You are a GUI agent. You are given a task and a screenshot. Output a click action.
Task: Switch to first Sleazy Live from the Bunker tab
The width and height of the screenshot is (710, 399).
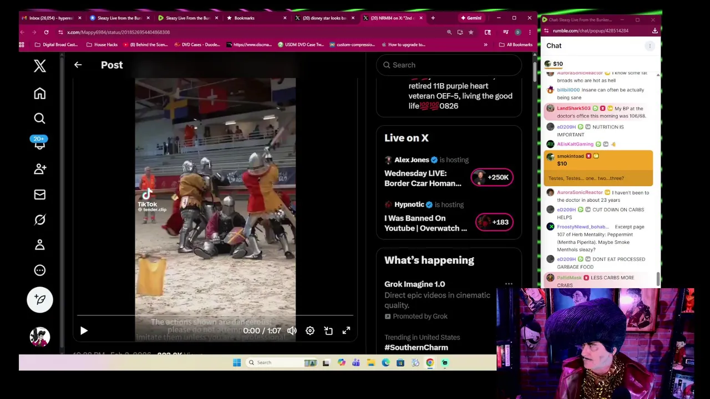point(119,18)
